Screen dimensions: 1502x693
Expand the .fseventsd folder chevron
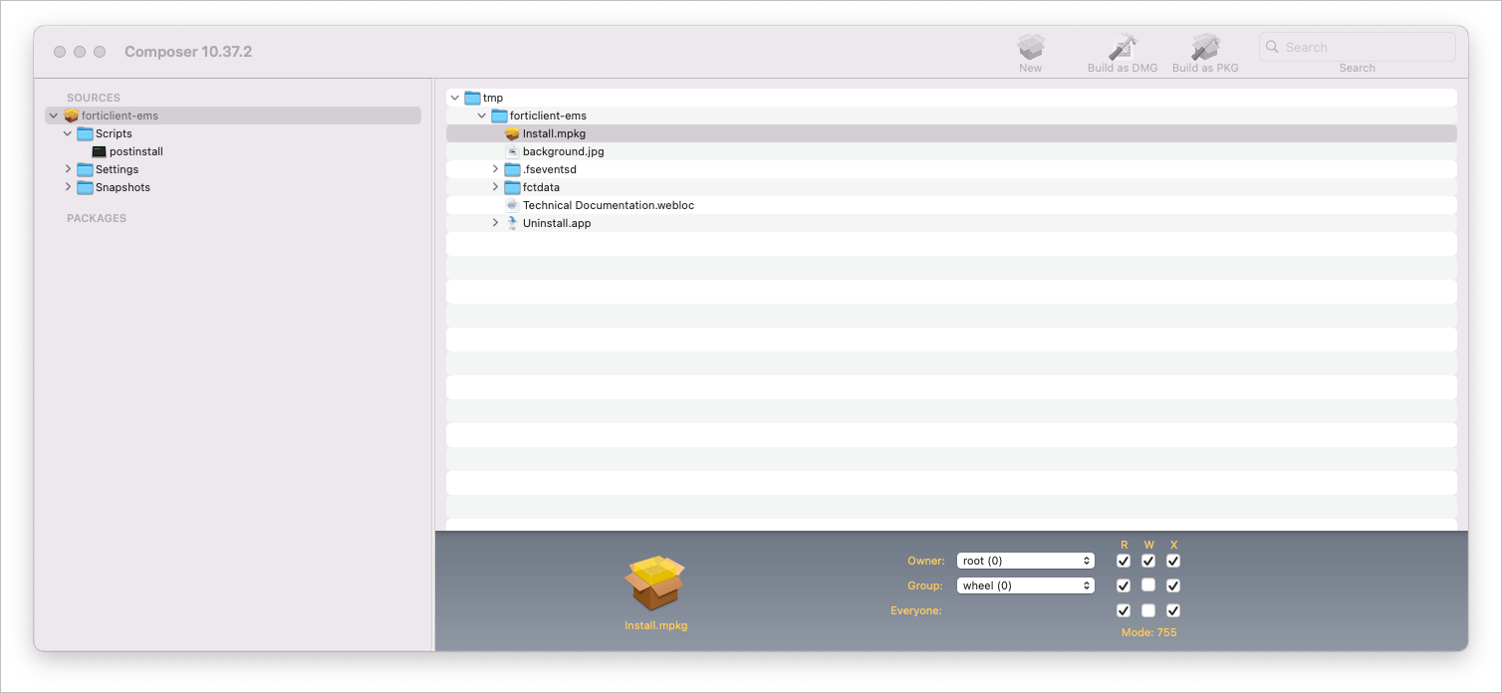click(496, 169)
